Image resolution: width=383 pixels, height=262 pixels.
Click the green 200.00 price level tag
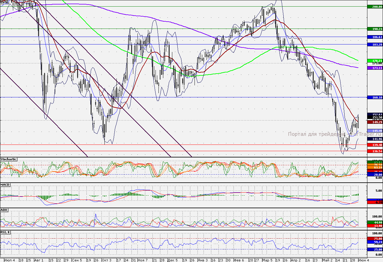pyautogui.click(x=375, y=7)
